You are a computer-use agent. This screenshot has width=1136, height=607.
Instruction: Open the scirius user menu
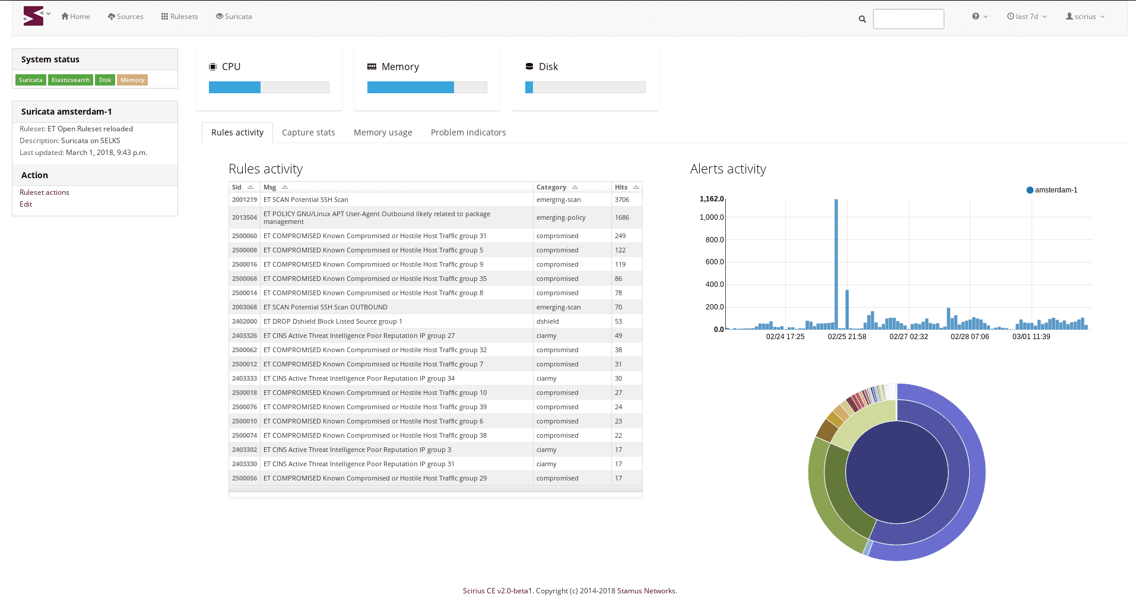[x=1086, y=17]
